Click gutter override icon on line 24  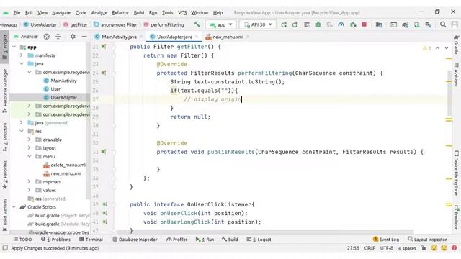(104, 73)
